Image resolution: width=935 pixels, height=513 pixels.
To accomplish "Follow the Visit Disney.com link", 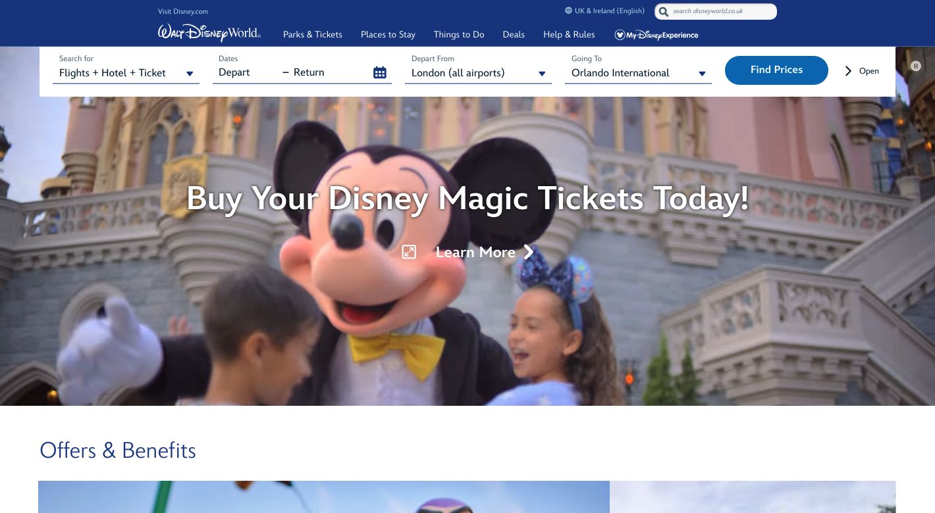I will pyautogui.click(x=183, y=11).
